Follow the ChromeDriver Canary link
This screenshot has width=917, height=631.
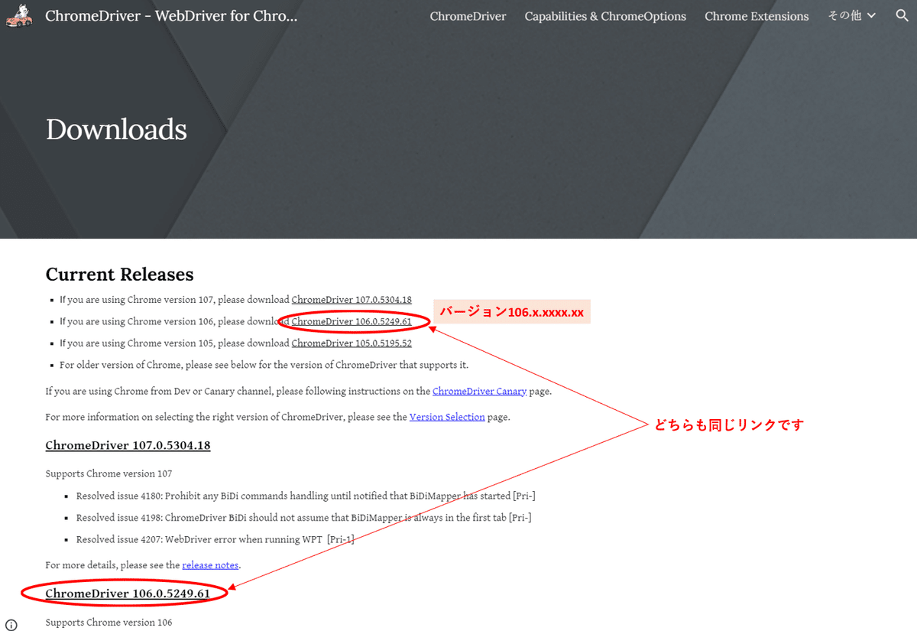coord(479,391)
